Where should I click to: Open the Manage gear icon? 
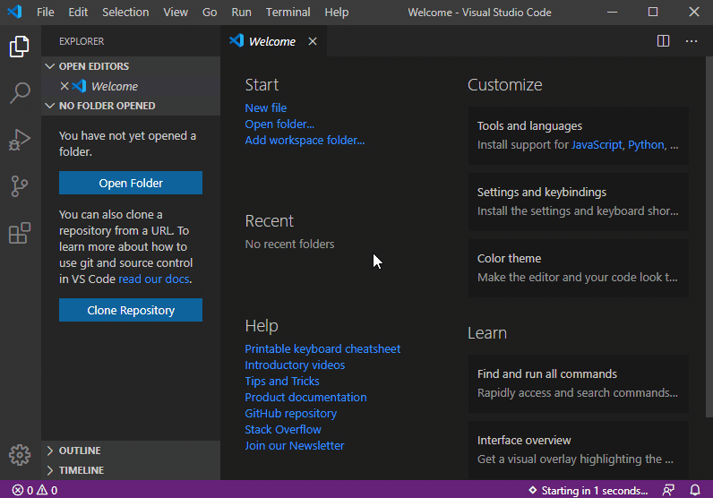coord(20,455)
